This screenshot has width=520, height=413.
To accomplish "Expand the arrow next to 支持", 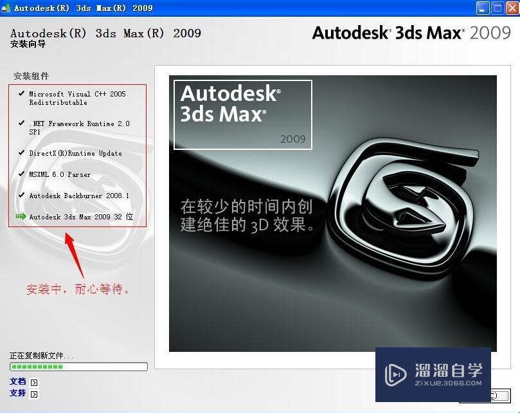I will pyautogui.click(x=33, y=394).
